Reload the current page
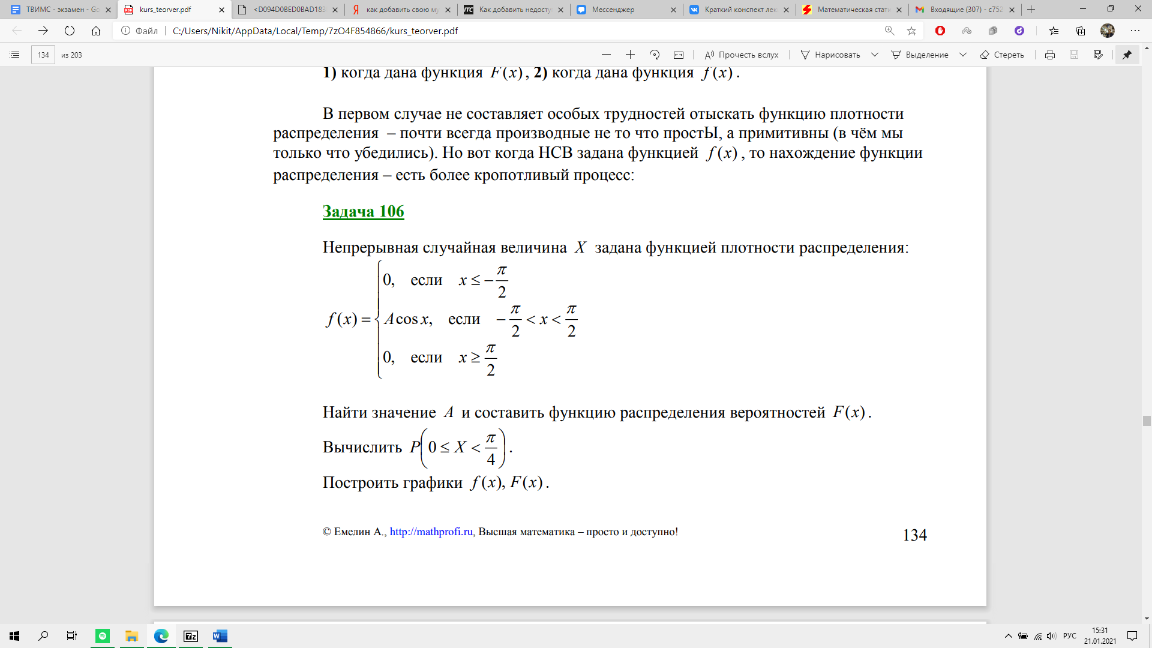 70,31
